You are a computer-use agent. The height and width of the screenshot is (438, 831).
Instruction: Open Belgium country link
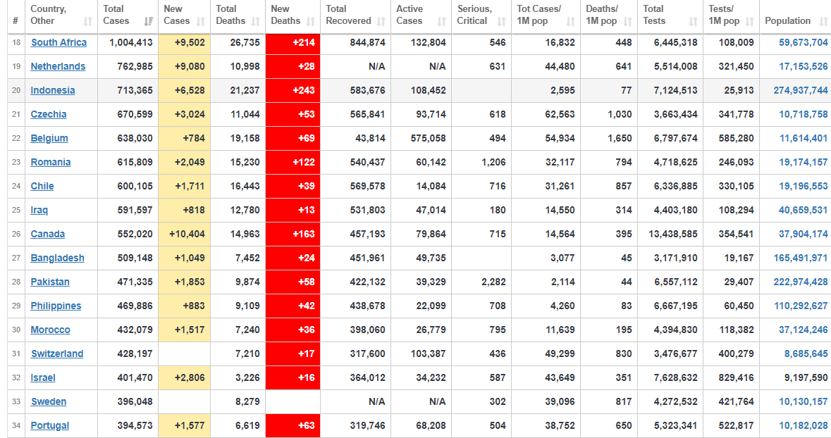point(49,138)
